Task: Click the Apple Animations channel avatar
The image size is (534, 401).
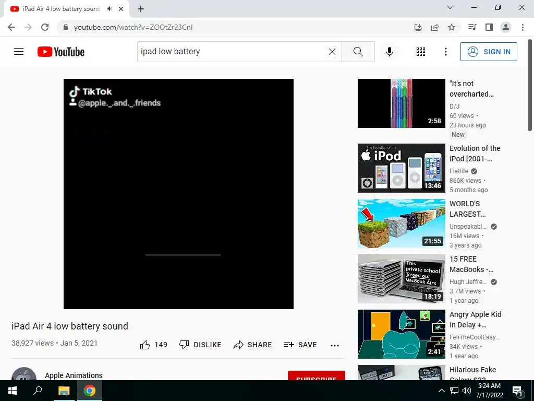Action: pos(24,374)
